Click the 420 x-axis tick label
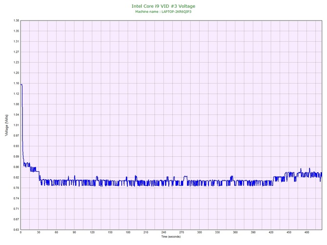The image size is (327, 245). (271, 232)
